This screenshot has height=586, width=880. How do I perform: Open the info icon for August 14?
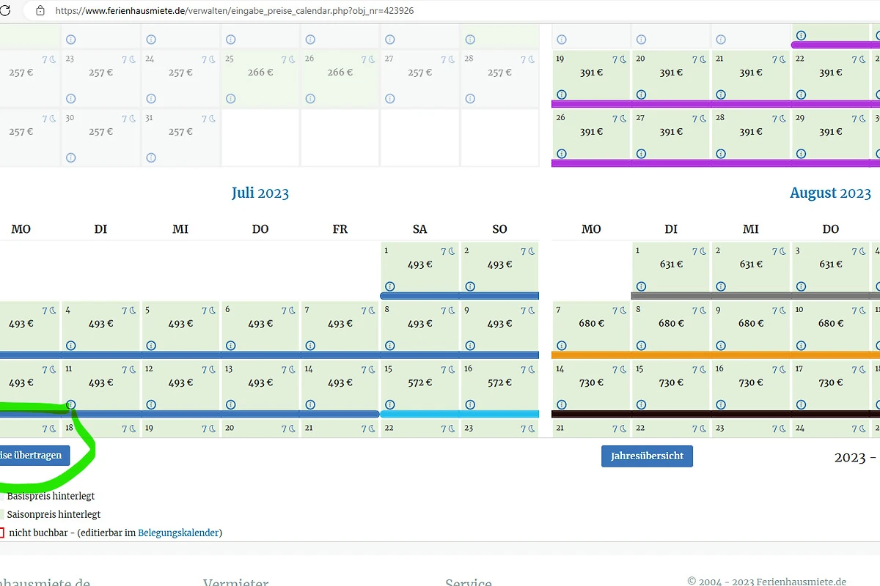[x=561, y=404]
